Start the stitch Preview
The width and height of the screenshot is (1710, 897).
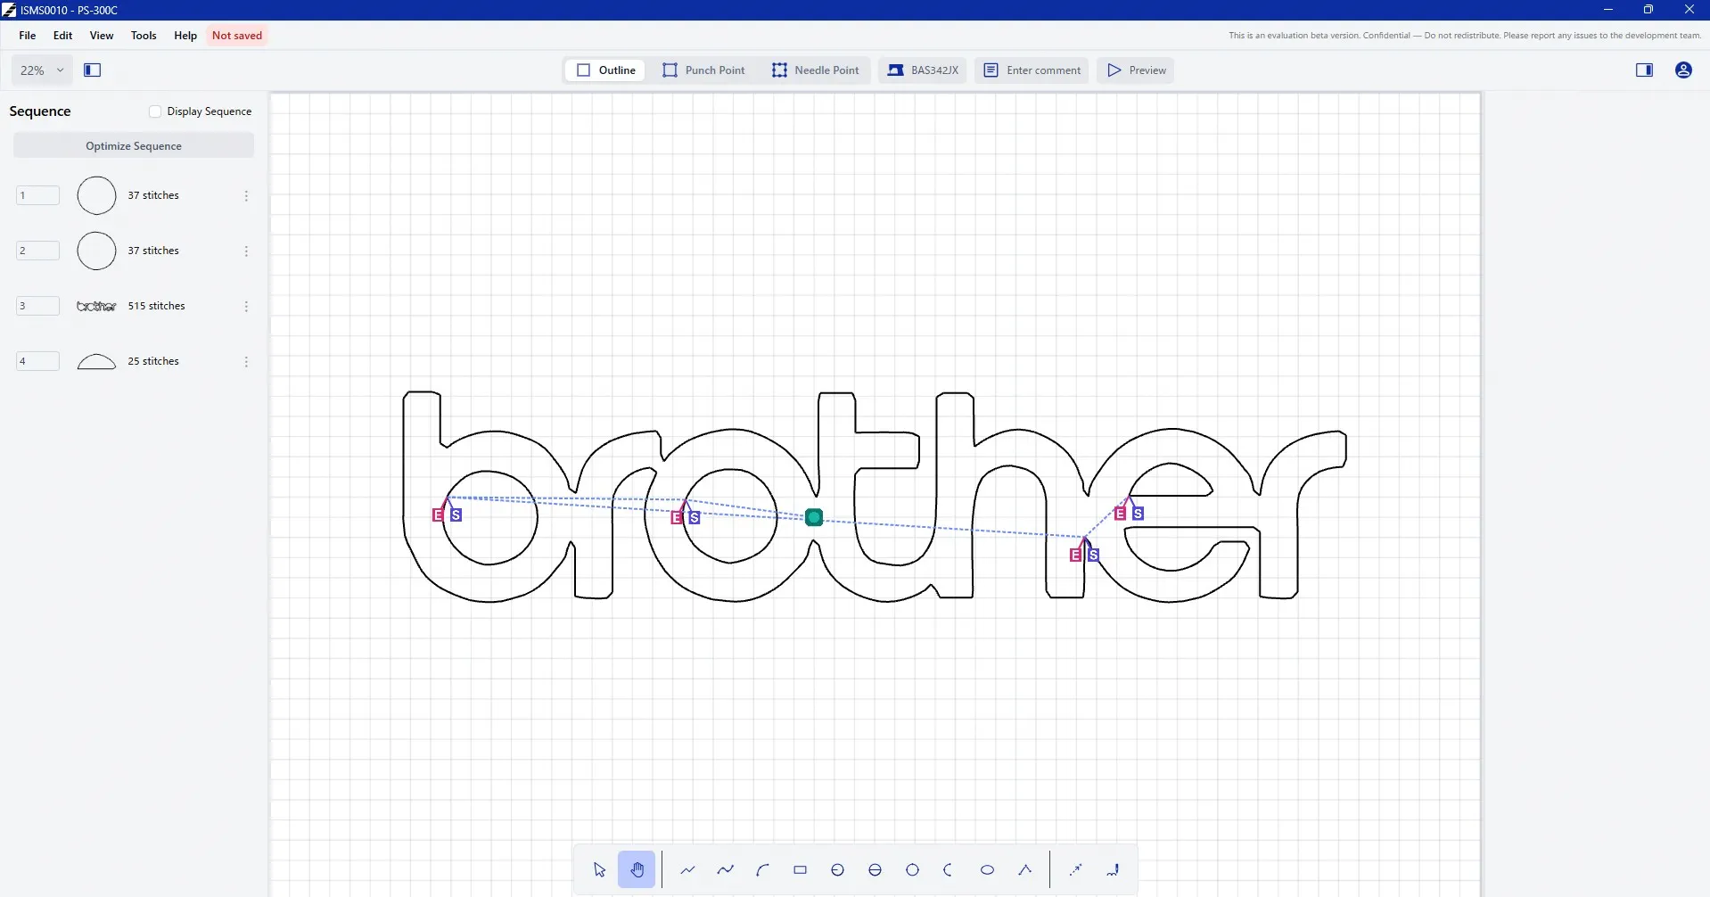click(x=1136, y=70)
